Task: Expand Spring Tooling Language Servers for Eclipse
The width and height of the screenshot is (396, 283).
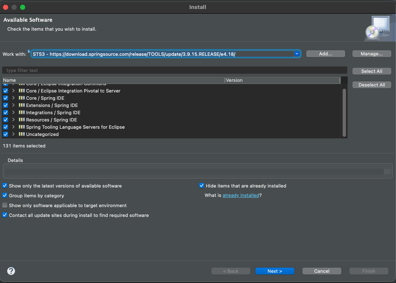Action: (13, 127)
